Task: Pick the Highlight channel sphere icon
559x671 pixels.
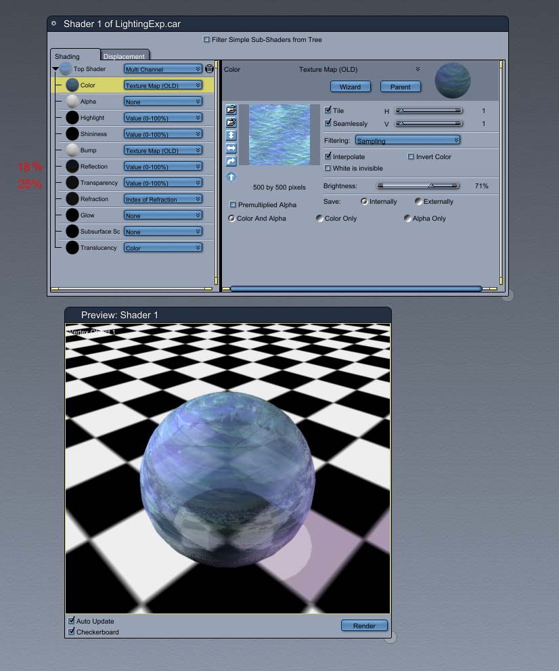Action: (72, 117)
